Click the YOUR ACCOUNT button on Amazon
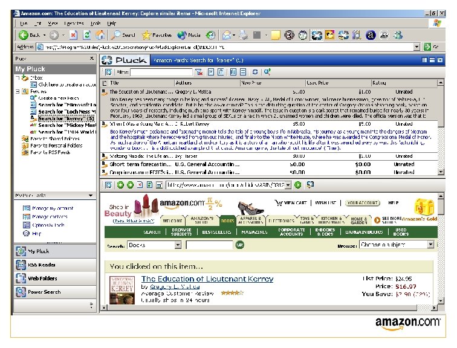 (363, 202)
